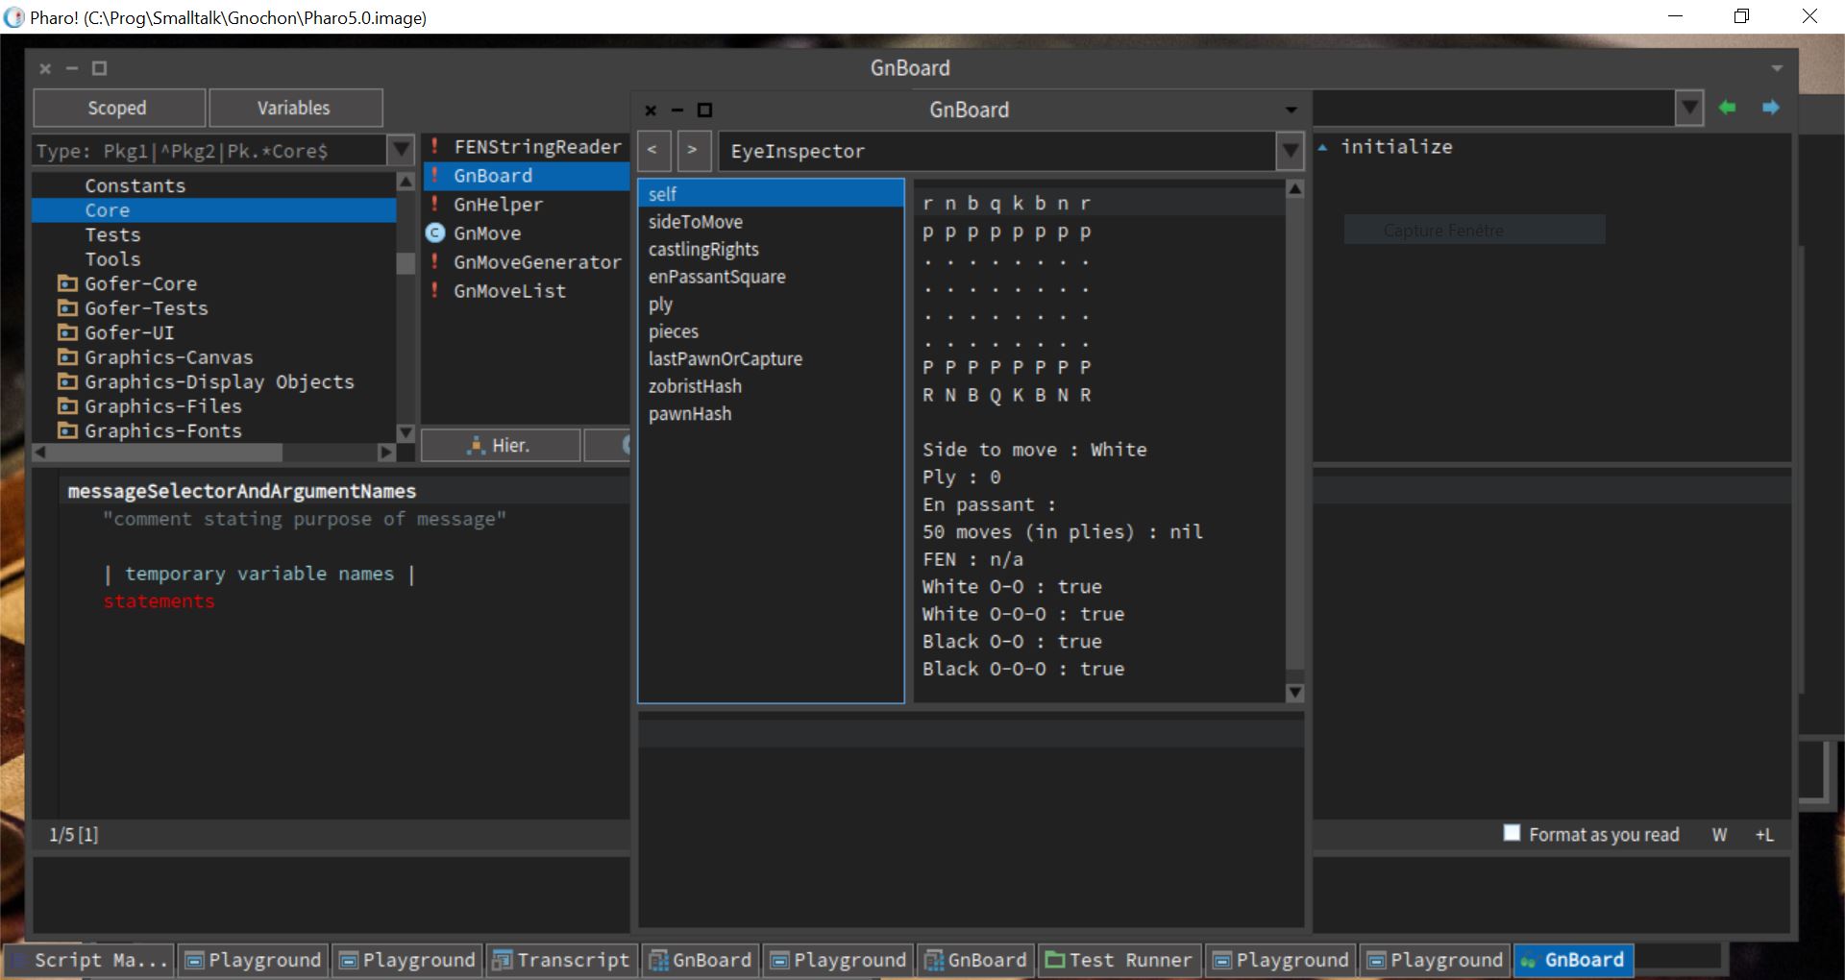Image resolution: width=1845 pixels, height=980 pixels.
Task: Select the initialize method
Action: (1396, 147)
